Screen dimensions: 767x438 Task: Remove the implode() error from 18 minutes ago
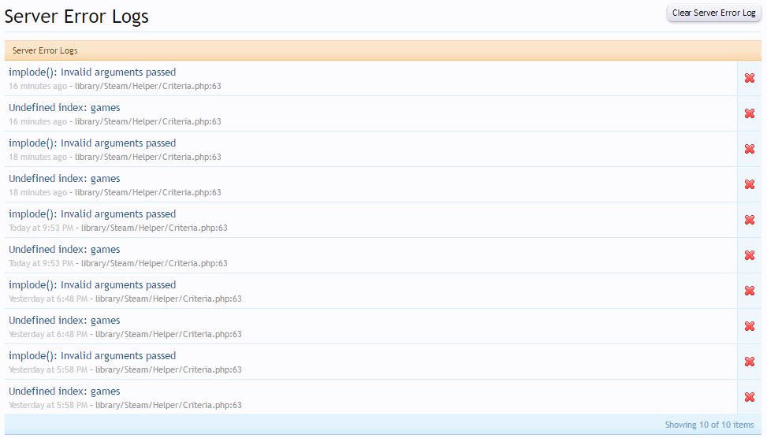749,149
